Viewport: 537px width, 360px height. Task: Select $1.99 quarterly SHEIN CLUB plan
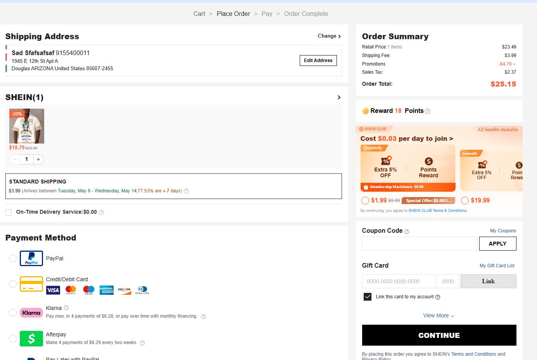(x=365, y=201)
